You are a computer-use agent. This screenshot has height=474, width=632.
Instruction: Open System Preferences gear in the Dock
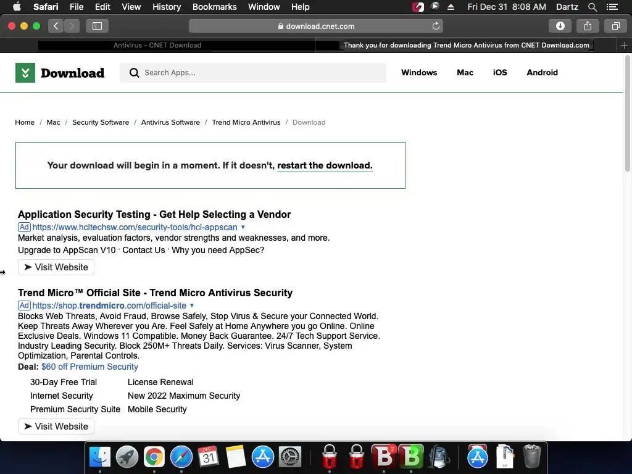[290, 457]
